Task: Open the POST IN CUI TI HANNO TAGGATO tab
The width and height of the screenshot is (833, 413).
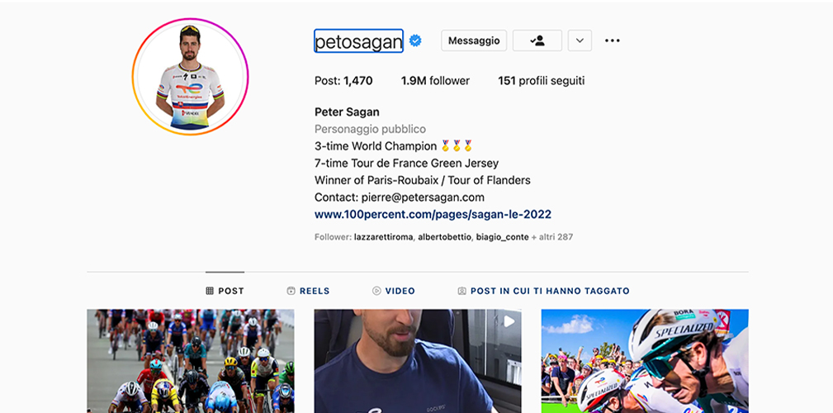Action: (543, 291)
